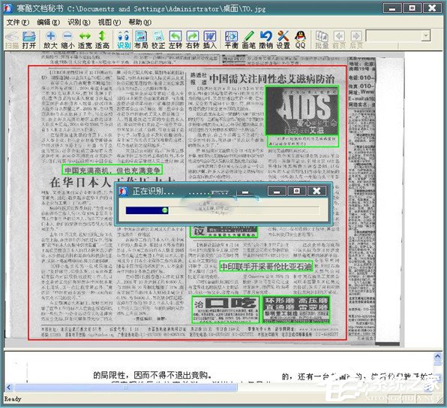This screenshot has height=408, width=447.
Task: Select the 中印联手开采哥伦比亚石油 headline region
Action: click(x=266, y=267)
